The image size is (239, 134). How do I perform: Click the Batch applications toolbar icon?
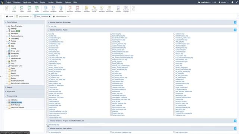78,9
